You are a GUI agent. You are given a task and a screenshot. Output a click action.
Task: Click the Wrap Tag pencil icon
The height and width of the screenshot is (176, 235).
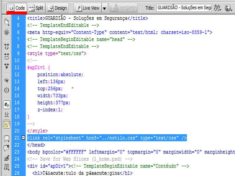(6, 158)
